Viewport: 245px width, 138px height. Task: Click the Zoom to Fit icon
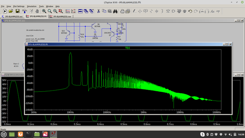coord(60,11)
